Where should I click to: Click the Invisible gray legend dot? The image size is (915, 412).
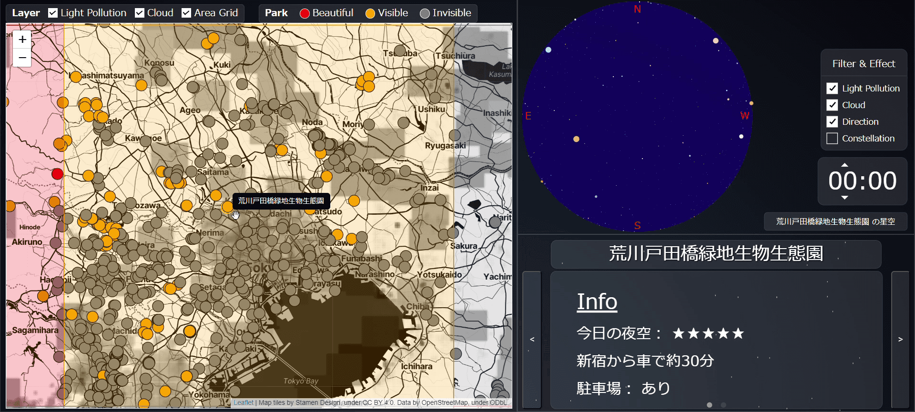[x=425, y=13]
